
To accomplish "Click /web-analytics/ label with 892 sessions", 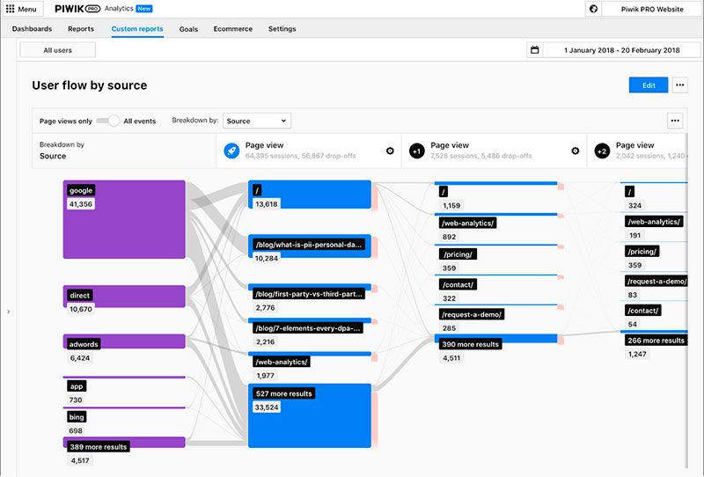I will point(467,223).
